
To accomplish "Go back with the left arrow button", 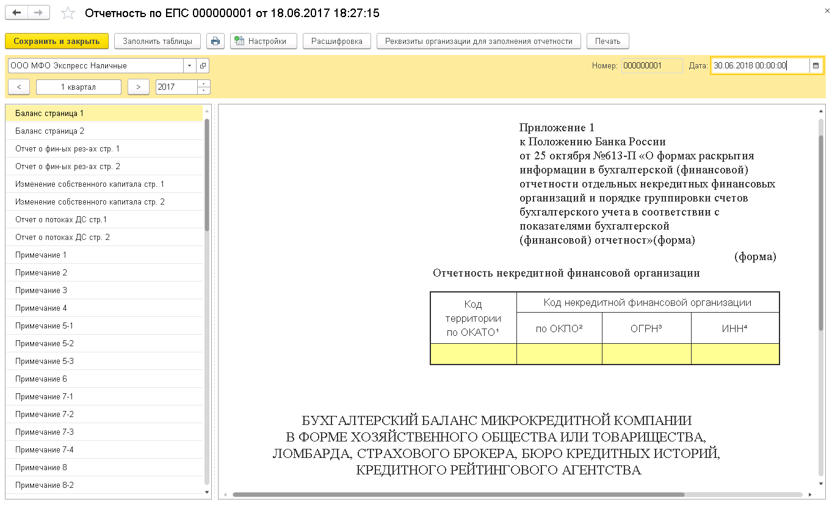I will click(x=16, y=13).
